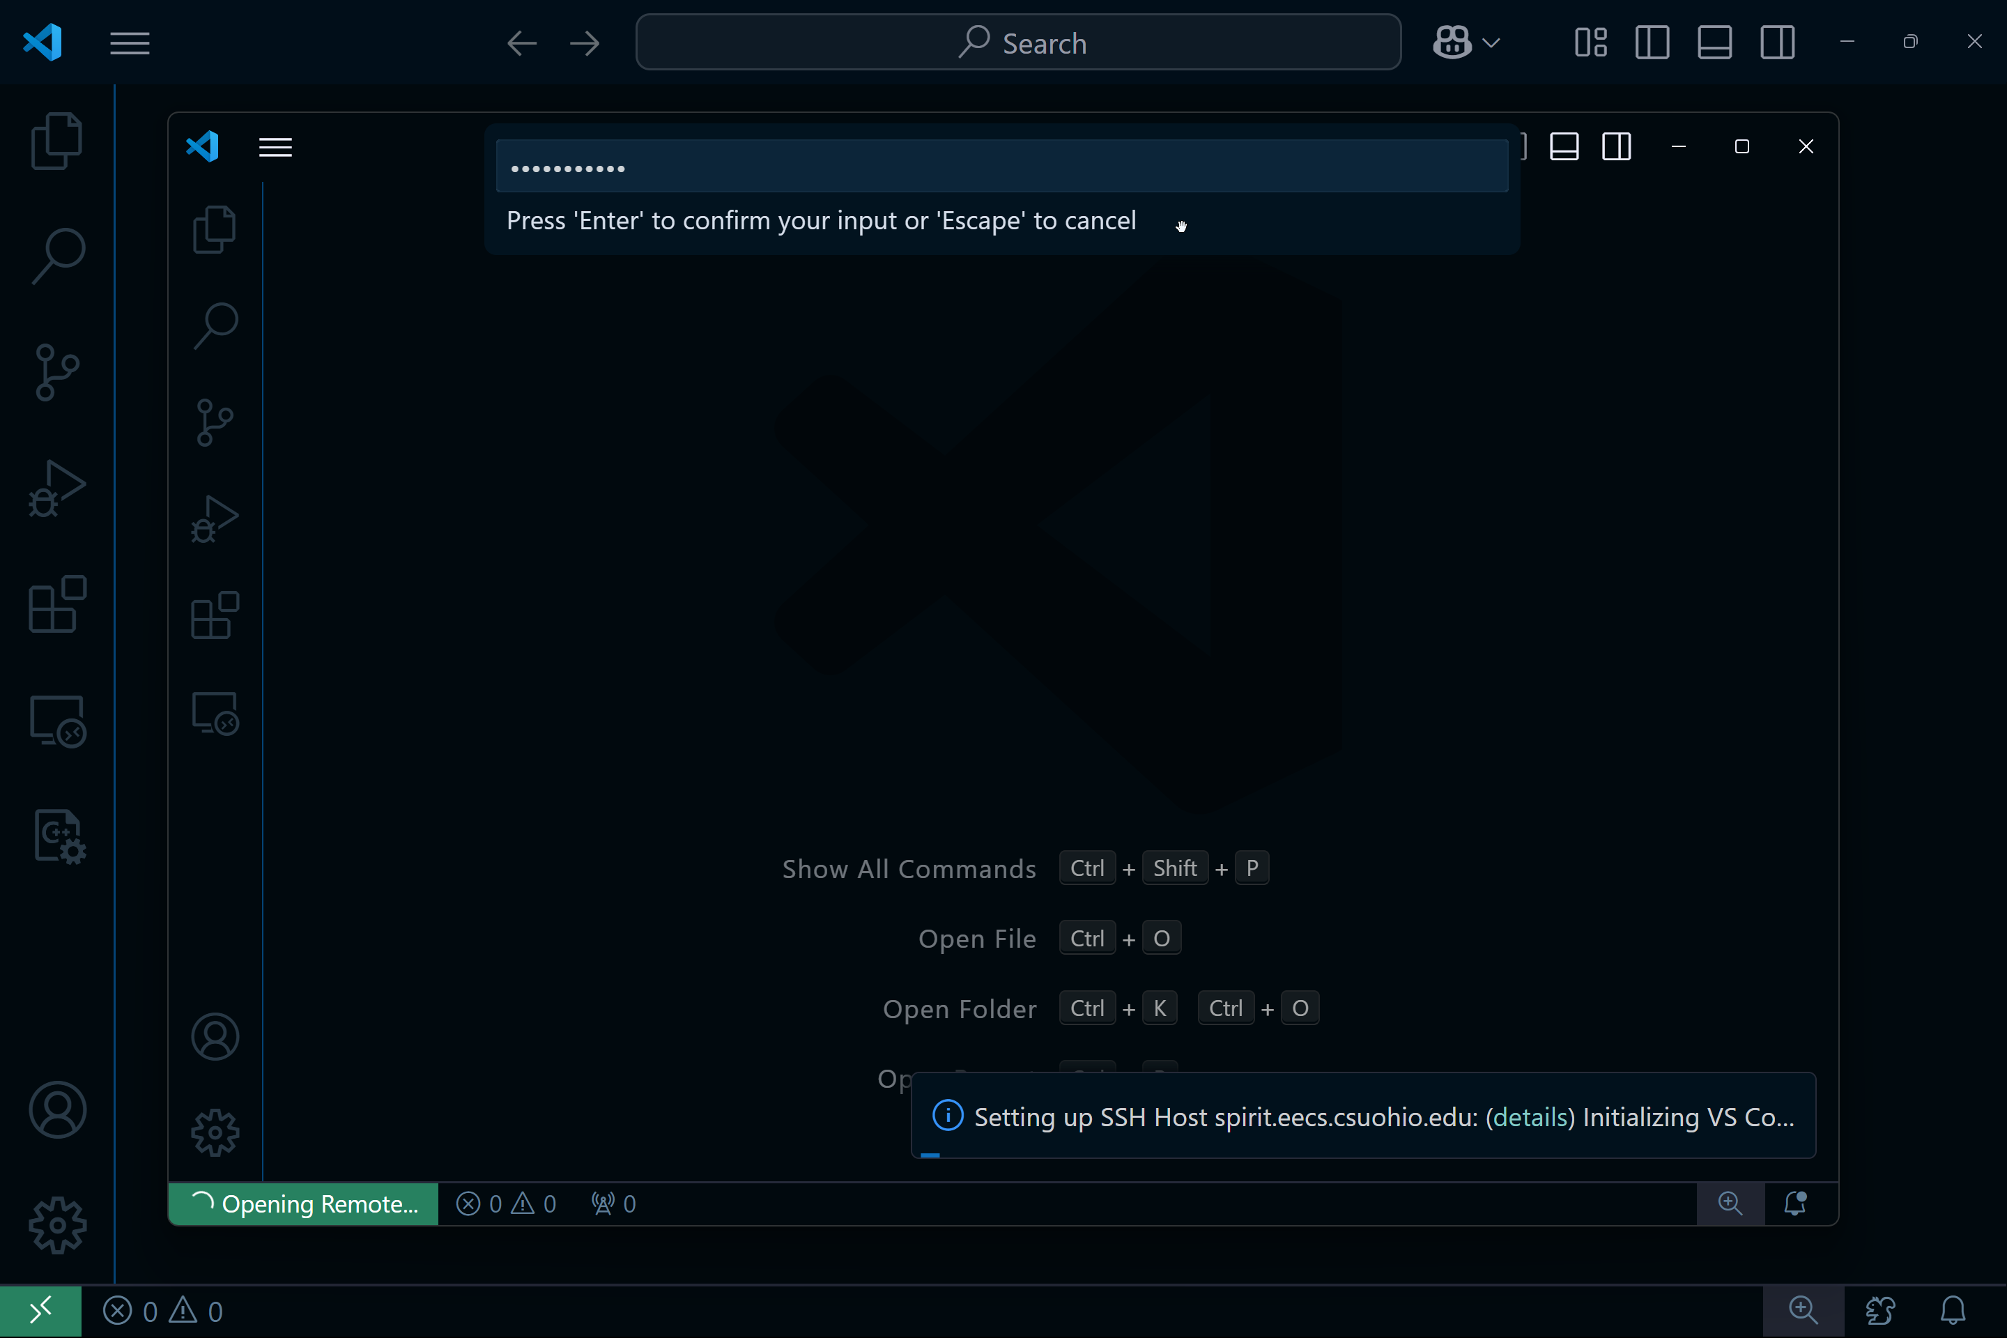Go back with the left arrow
Screen dimensions: 2007x1338
pos(521,43)
